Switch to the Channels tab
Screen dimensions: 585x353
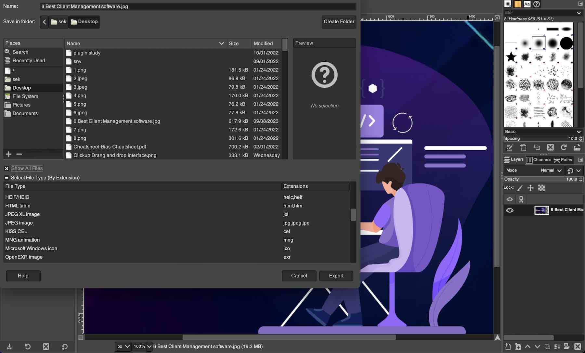pos(539,160)
